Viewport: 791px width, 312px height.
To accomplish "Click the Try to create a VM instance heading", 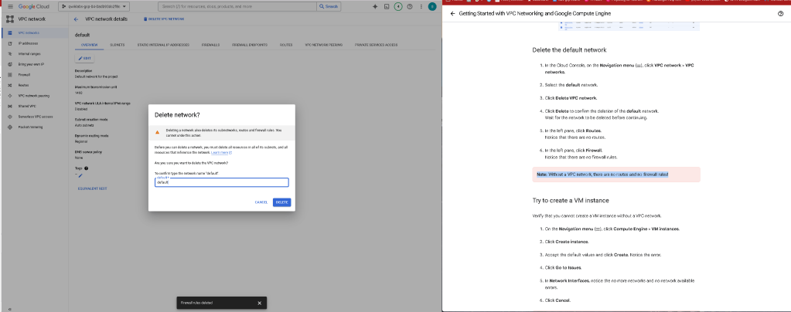I will click(571, 200).
